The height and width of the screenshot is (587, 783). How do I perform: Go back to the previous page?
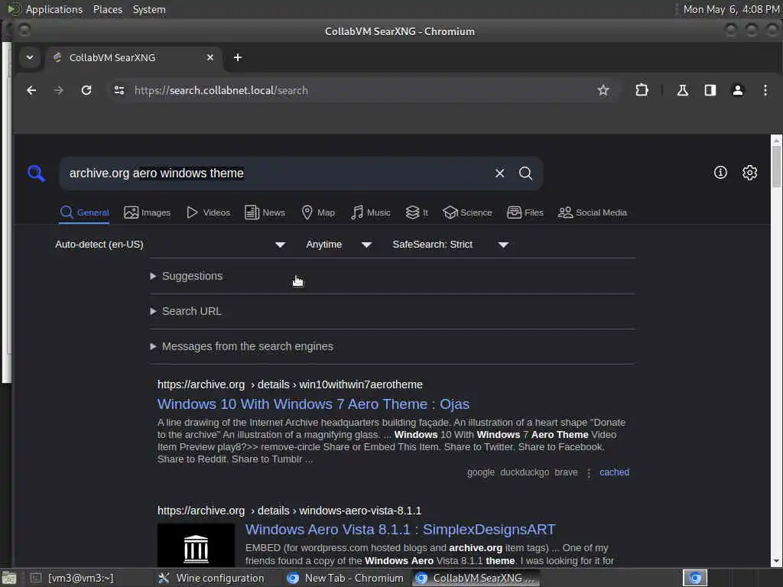point(31,90)
